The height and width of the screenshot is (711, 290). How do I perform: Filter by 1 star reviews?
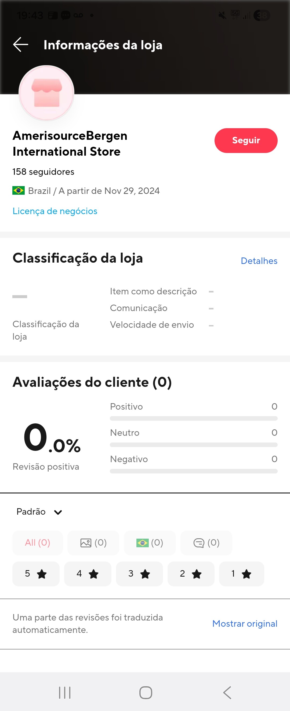pyautogui.click(x=241, y=574)
